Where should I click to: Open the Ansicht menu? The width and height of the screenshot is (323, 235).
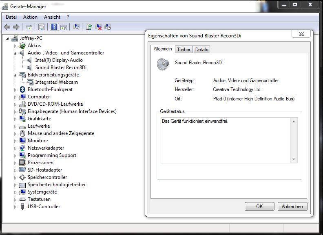point(52,17)
